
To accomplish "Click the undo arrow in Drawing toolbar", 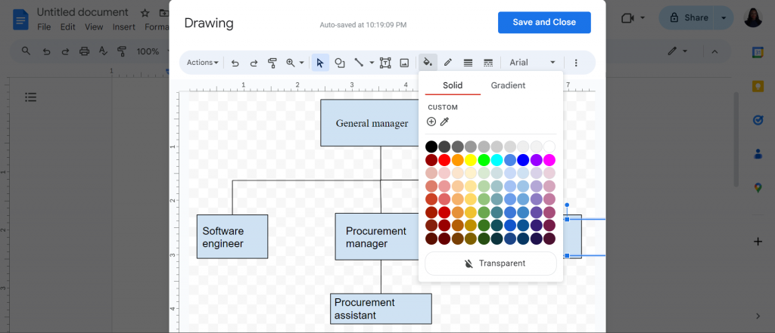I will tap(235, 63).
